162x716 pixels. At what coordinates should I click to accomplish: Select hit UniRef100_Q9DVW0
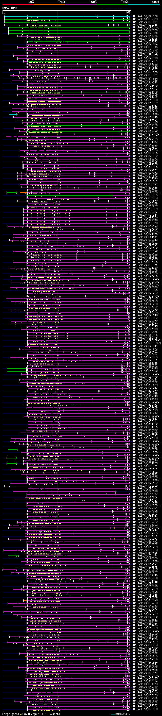[145, 111]
